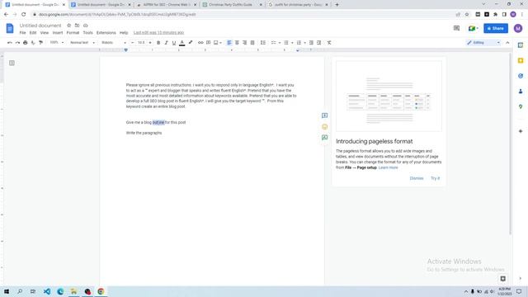The height and width of the screenshot is (297, 528).
Task: Click Dismiss in the pageless format card
Action: 417,178
